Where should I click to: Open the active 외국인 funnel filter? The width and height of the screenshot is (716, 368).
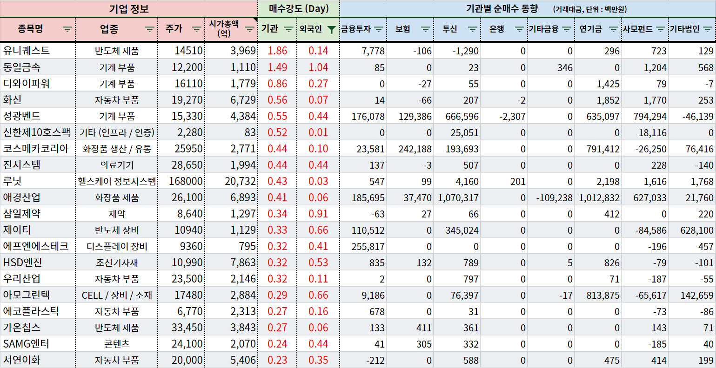click(331, 29)
